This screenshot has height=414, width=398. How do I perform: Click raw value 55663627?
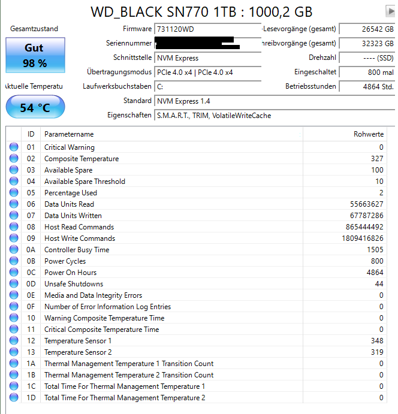coord(367,204)
